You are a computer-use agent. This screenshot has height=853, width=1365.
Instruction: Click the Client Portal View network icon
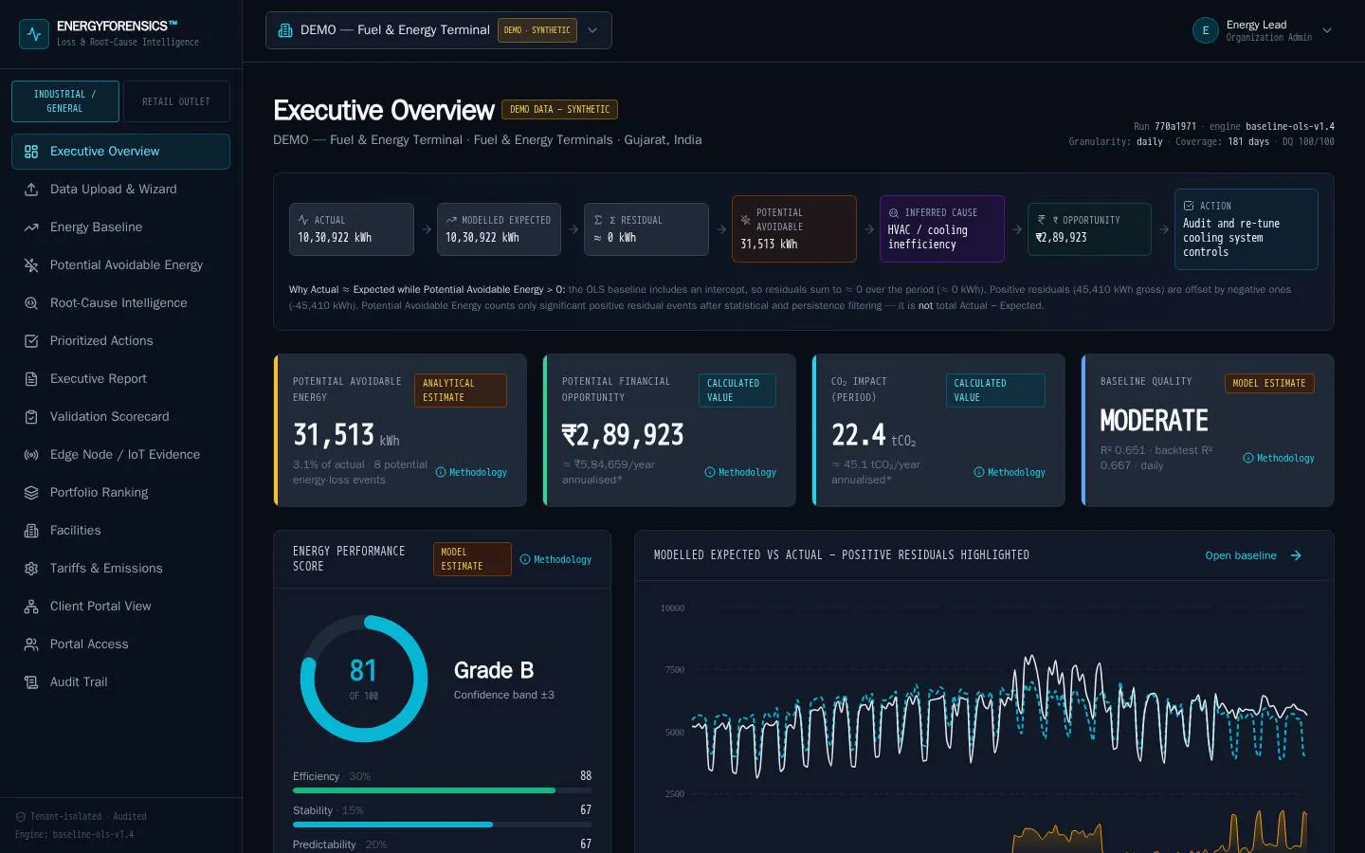pyautogui.click(x=31, y=607)
